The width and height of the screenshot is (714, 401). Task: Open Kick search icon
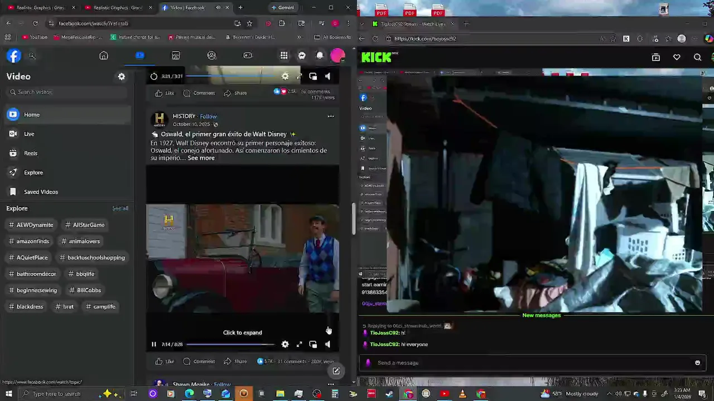pyautogui.click(x=697, y=57)
